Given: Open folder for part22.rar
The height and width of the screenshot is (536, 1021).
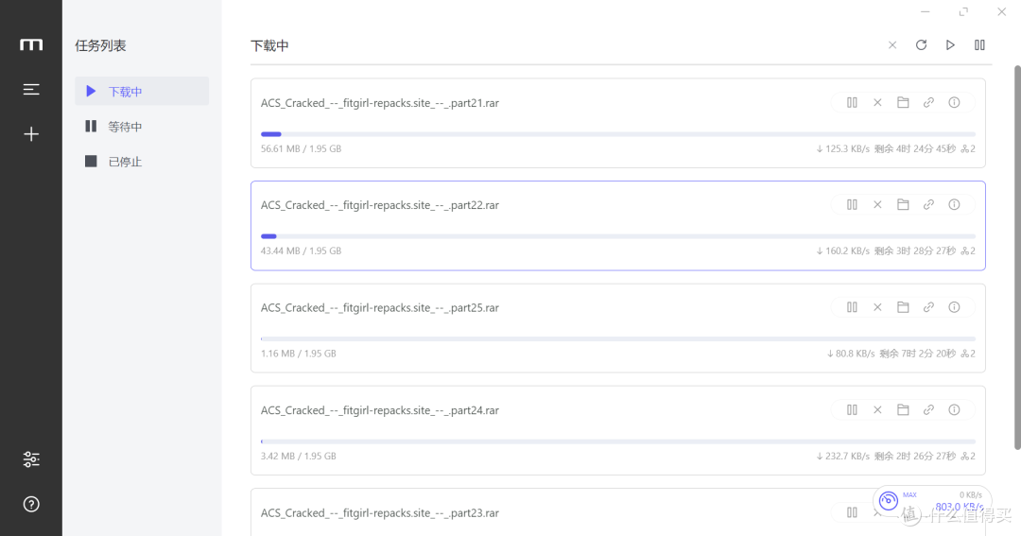Looking at the screenshot, I should click(903, 204).
